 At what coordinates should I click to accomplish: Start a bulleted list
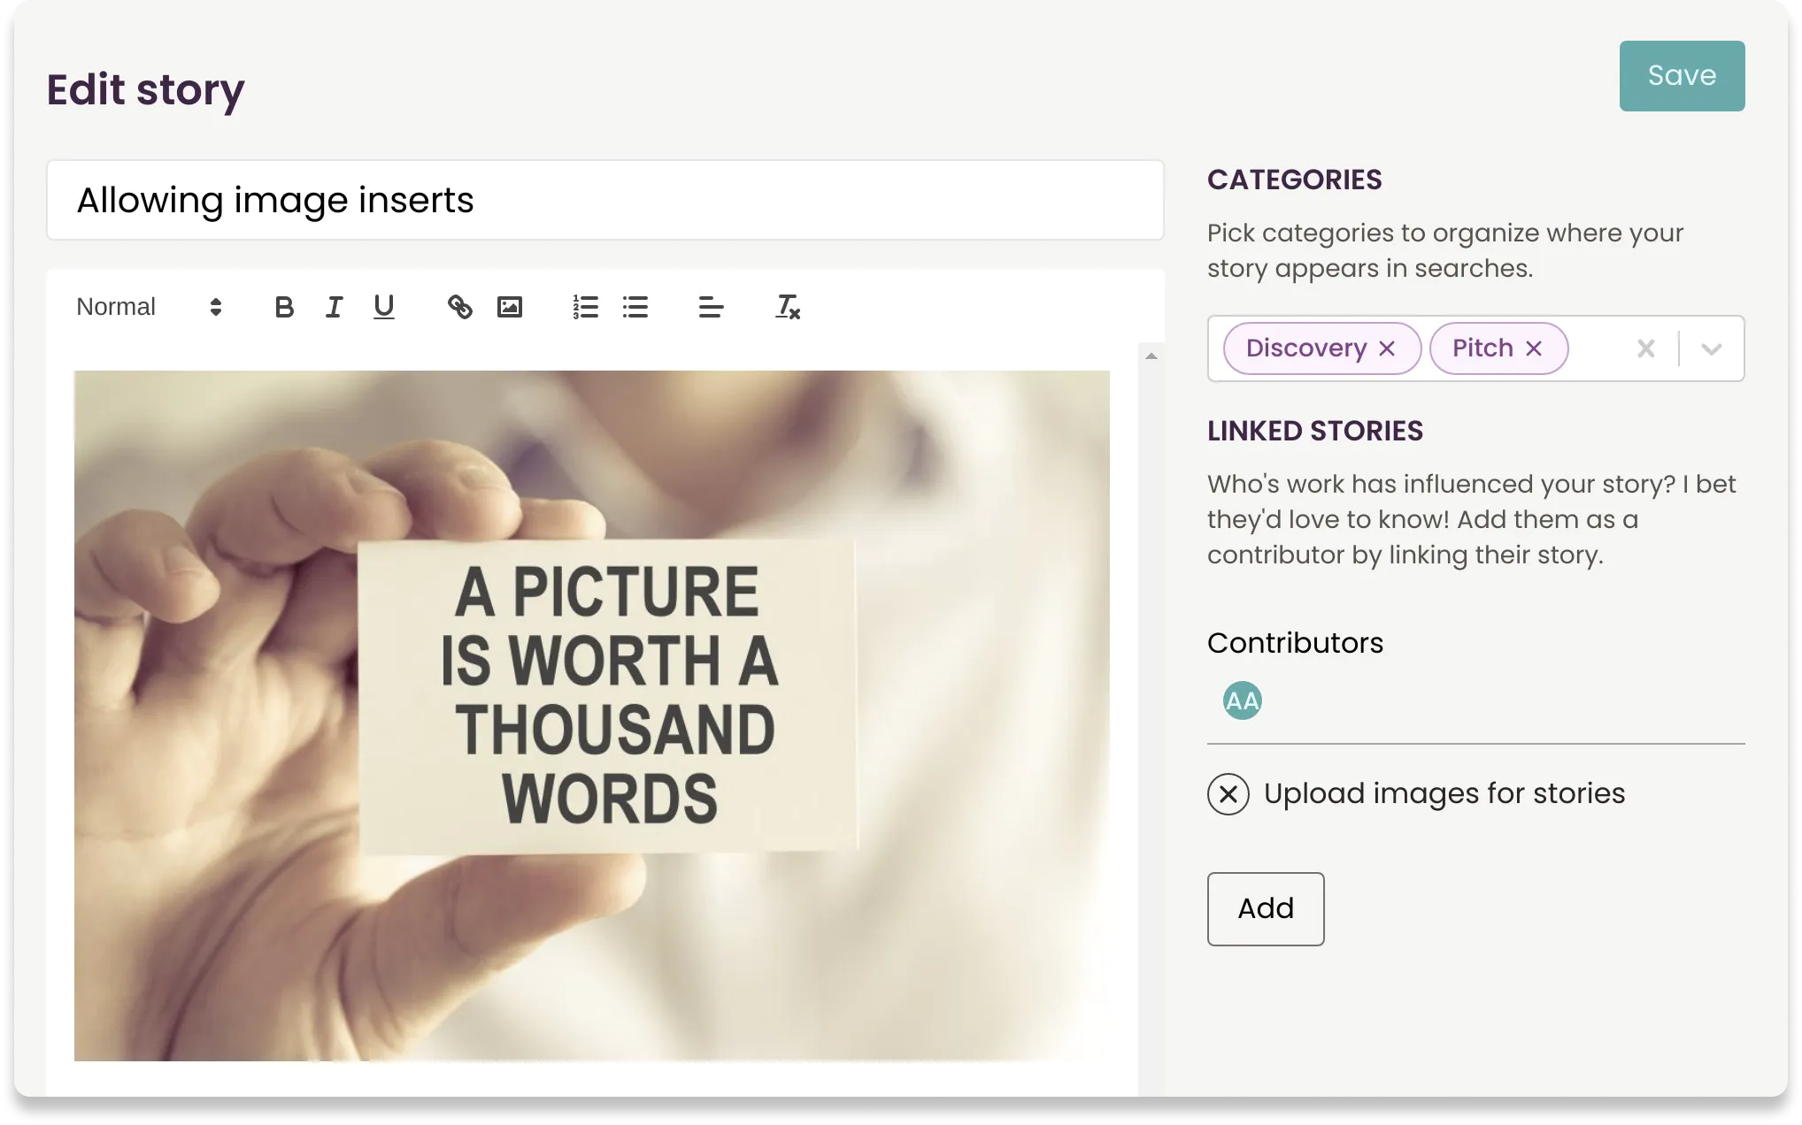point(635,307)
